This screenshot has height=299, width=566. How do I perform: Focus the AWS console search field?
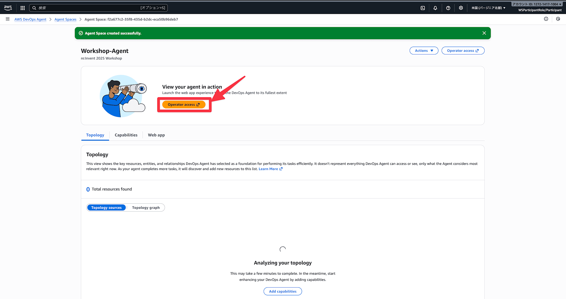pyautogui.click(x=98, y=8)
